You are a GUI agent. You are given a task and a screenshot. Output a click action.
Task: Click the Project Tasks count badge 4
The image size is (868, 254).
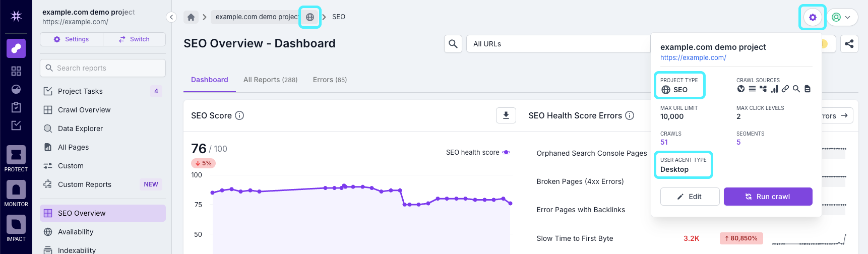[156, 91]
